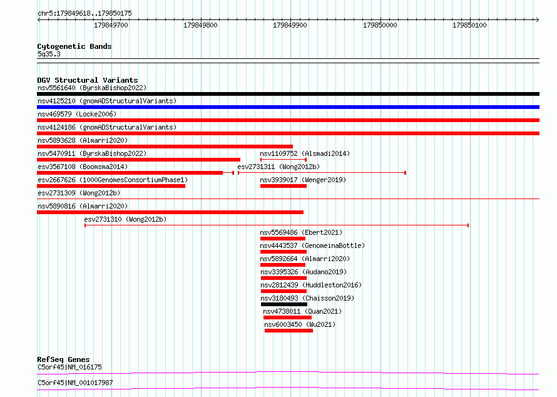The width and height of the screenshot is (557, 397).
Task: Click the red nsv5893628 variant bar
Action: 165,147
